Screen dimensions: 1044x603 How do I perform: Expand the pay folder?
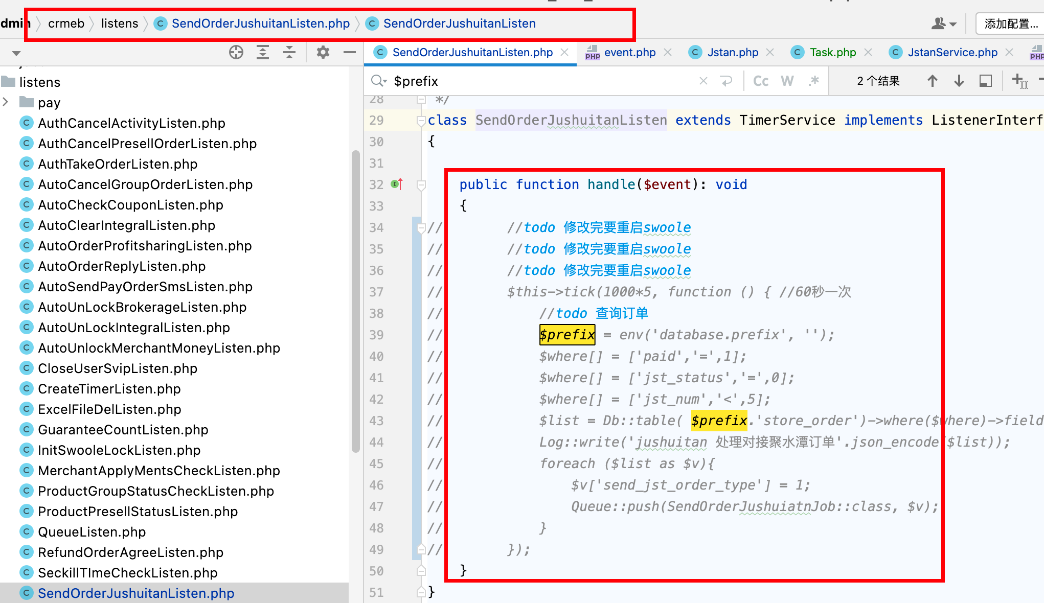(x=6, y=102)
